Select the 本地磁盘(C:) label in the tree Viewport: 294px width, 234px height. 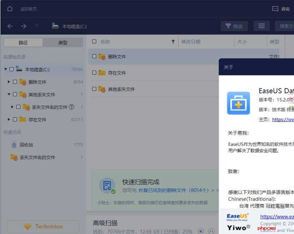click(37, 70)
